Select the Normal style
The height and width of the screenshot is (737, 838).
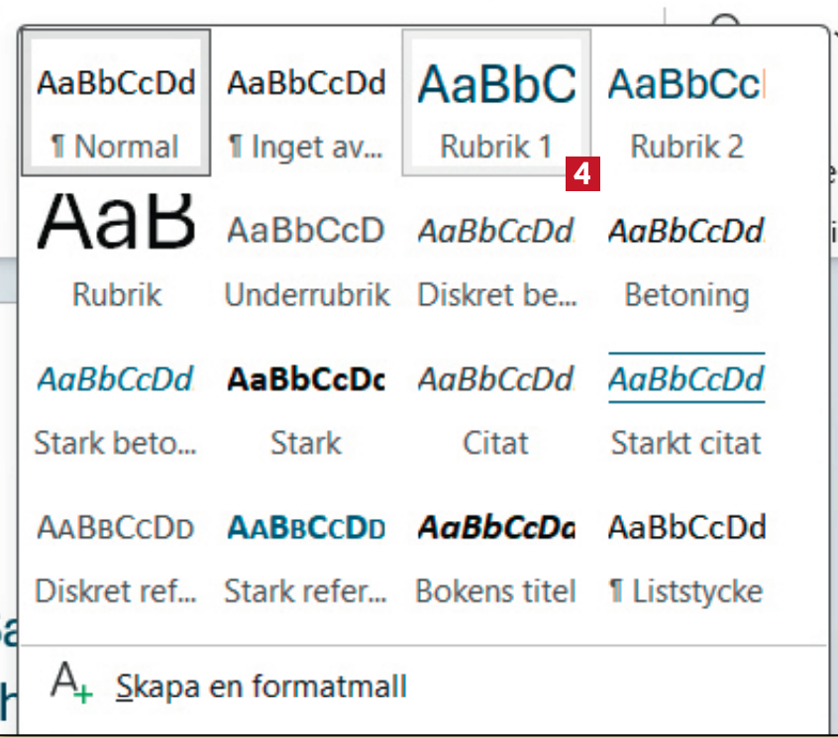pos(115,103)
